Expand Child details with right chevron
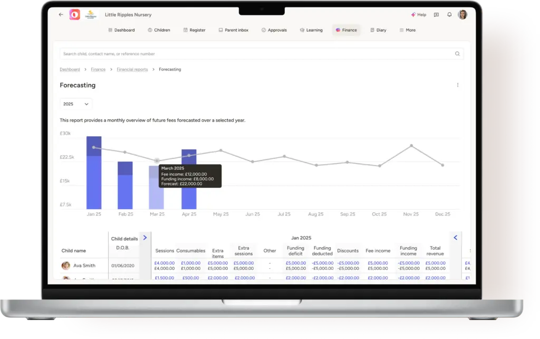 [x=145, y=238]
